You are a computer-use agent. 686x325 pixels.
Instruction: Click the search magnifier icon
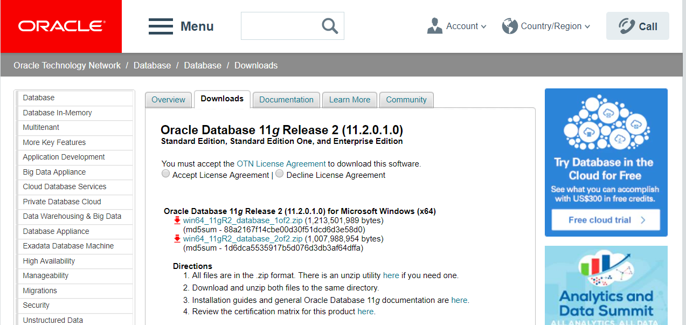coord(330,25)
